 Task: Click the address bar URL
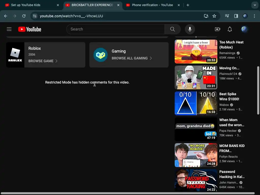71,16
